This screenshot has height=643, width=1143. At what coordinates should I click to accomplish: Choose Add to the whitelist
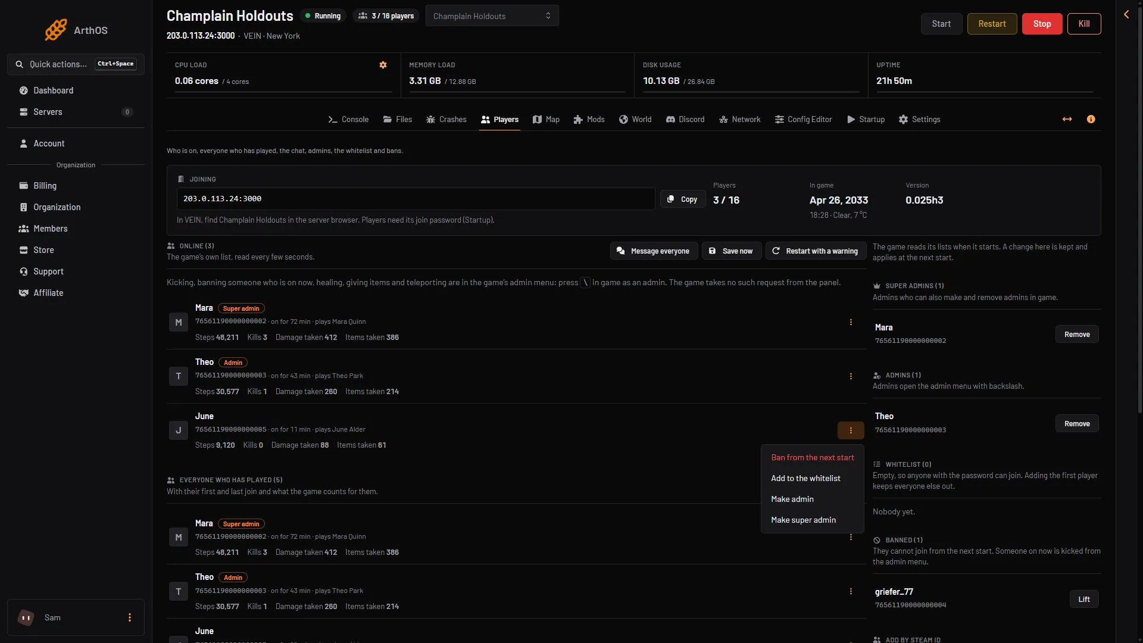812,478
